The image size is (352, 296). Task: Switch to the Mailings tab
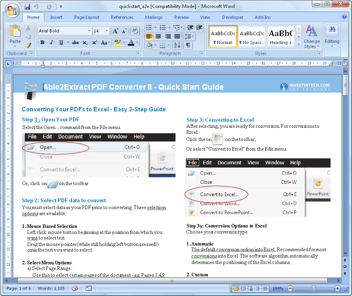[154, 17]
